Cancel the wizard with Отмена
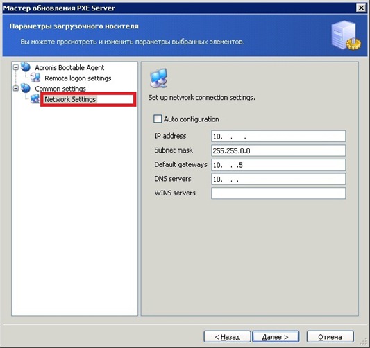Screen dimensions: 370x348 pos(330,337)
